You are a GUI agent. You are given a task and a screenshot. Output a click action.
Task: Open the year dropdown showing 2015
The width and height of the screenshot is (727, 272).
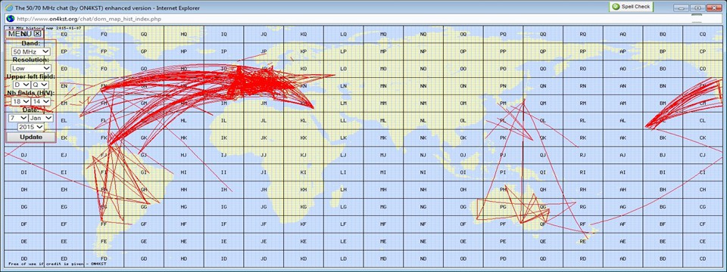click(31, 127)
